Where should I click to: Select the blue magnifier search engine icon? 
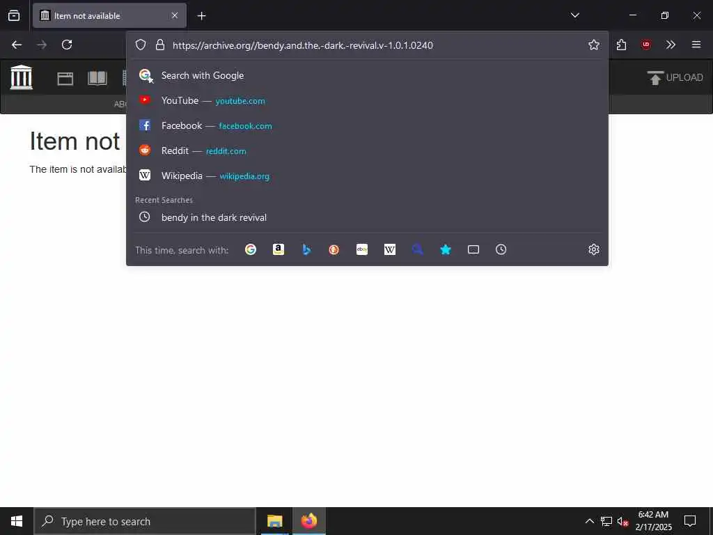tap(418, 249)
